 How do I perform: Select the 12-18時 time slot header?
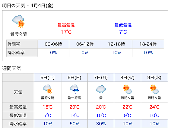click(x=117, y=44)
